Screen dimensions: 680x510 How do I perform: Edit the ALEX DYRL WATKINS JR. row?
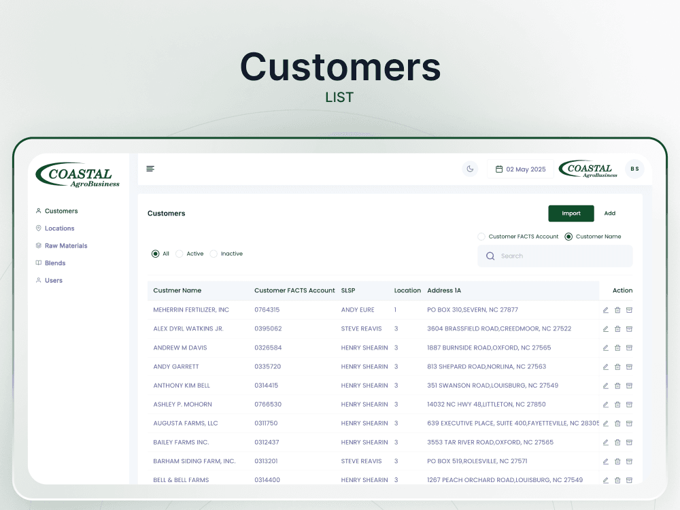[606, 328]
